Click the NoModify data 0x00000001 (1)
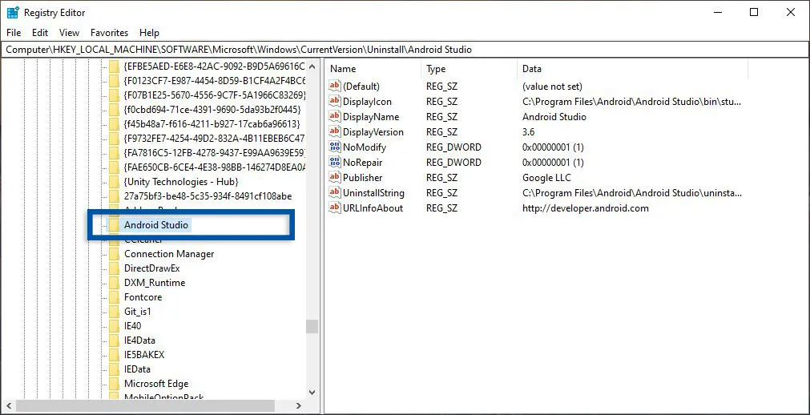 pos(553,147)
